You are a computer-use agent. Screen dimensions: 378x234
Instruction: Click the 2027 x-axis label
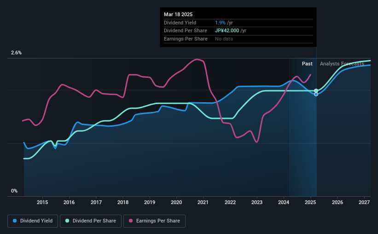tap(364, 202)
